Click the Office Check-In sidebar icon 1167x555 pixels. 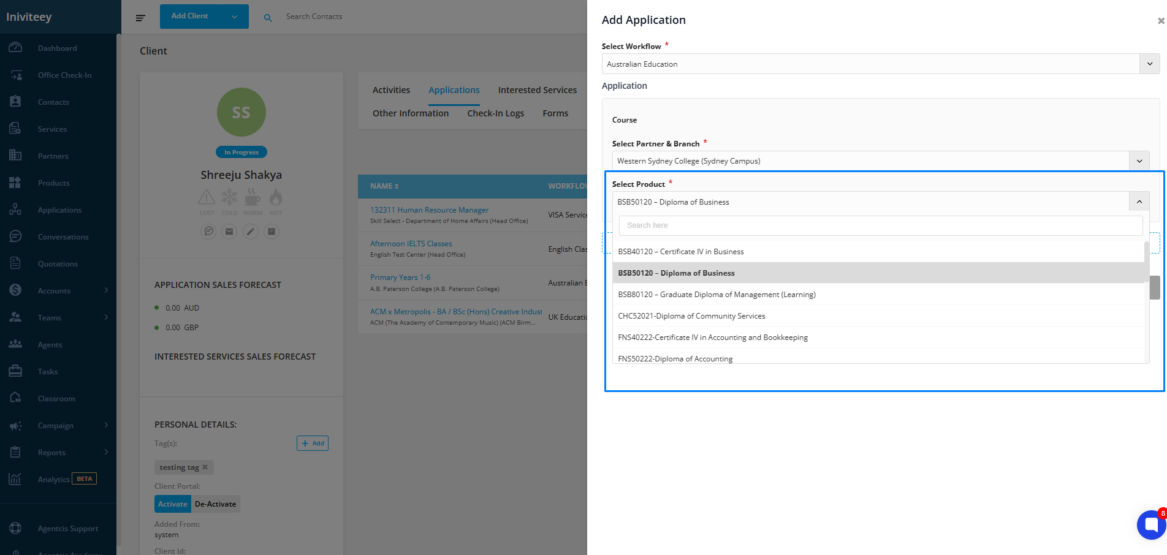coord(16,75)
